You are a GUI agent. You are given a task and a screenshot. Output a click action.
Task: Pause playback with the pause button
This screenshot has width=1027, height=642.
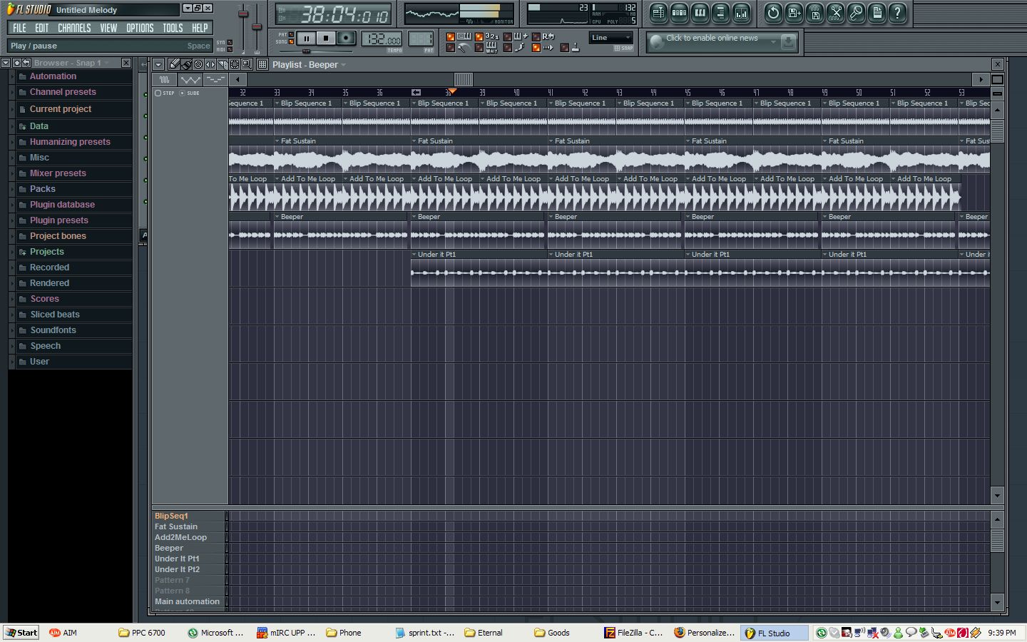[306, 39]
